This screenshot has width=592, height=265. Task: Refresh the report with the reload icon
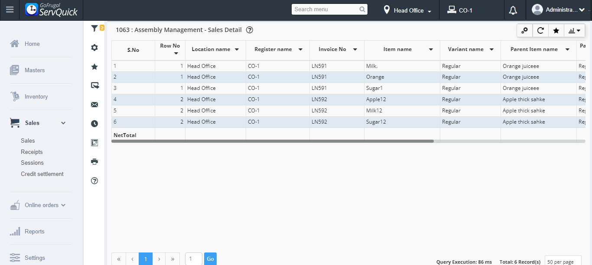540,31
